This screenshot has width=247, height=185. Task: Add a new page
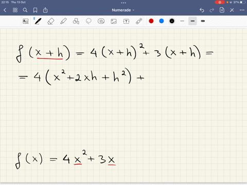click(x=222, y=10)
